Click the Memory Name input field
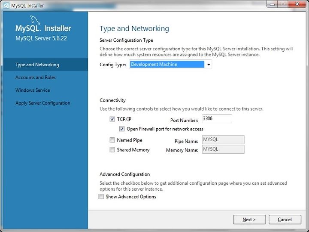This screenshot has height=232, width=309. (x=223, y=149)
